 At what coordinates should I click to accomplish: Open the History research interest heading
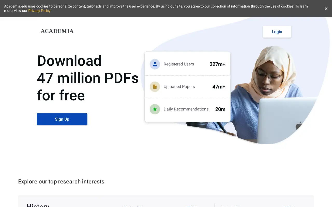point(38,205)
